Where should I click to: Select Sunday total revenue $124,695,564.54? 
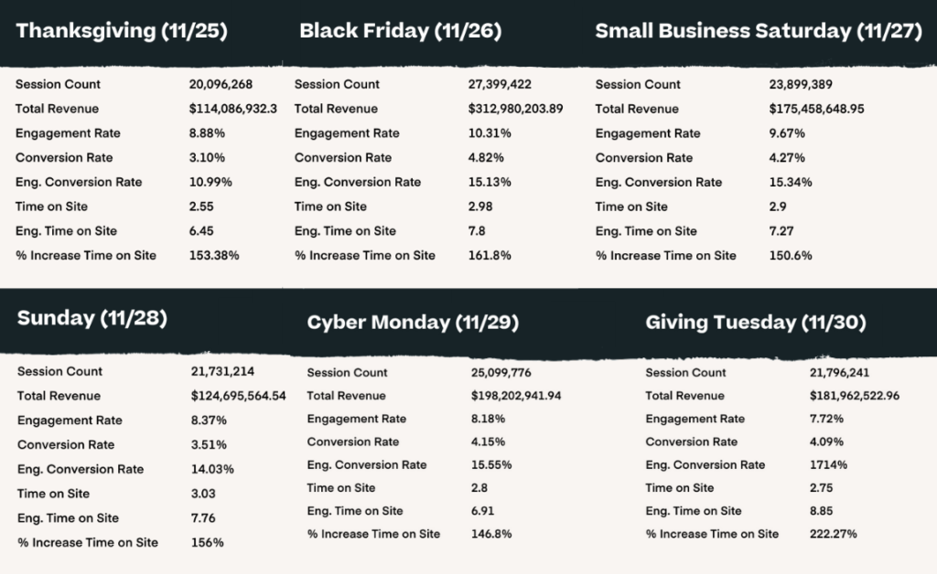coord(239,396)
